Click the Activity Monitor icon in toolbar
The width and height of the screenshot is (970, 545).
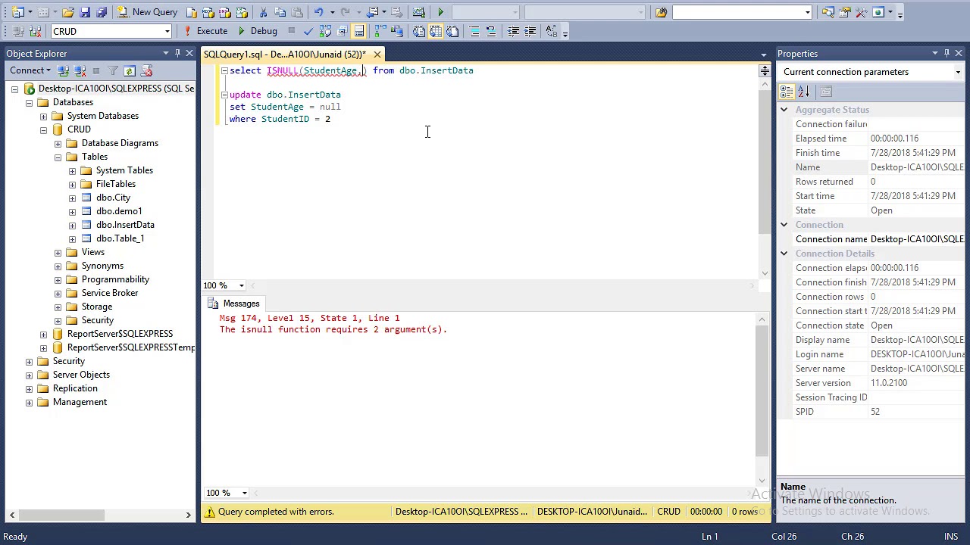point(418,12)
